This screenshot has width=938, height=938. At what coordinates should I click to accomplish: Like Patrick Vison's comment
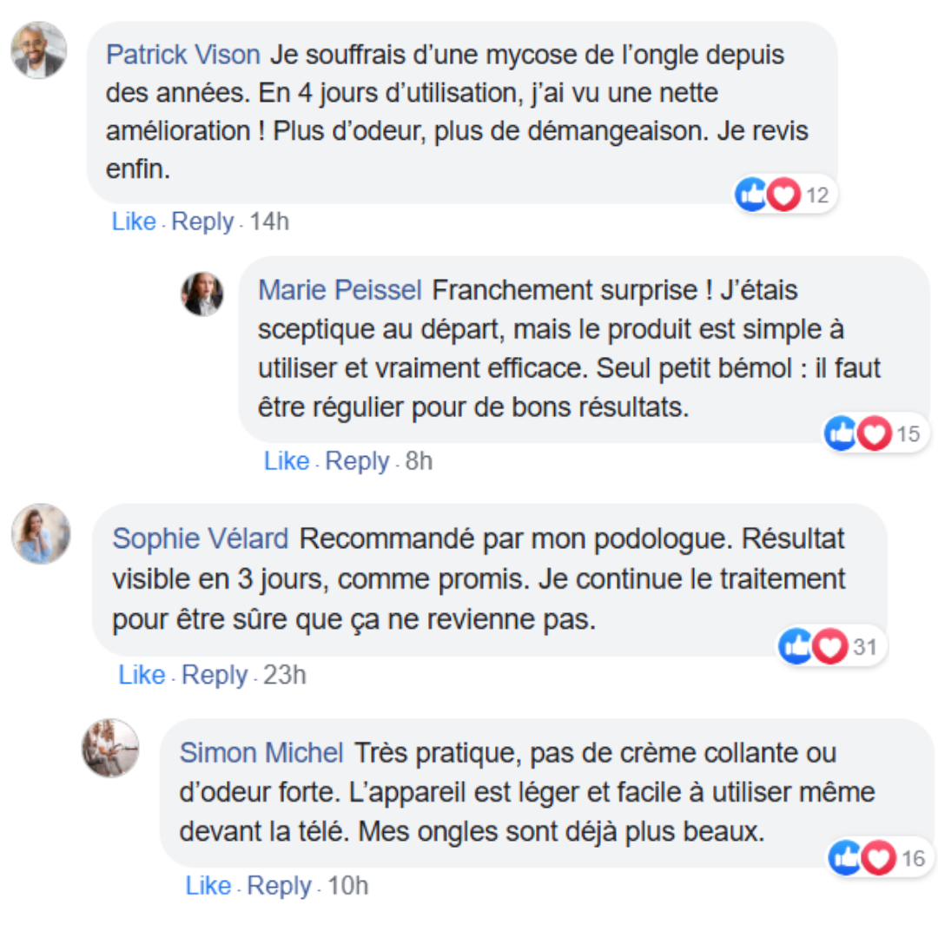pyautogui.click(x=134, y=222)
